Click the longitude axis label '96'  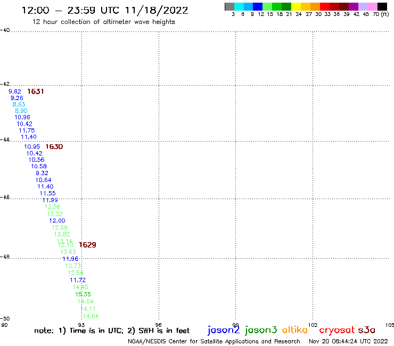coord(158,325)
